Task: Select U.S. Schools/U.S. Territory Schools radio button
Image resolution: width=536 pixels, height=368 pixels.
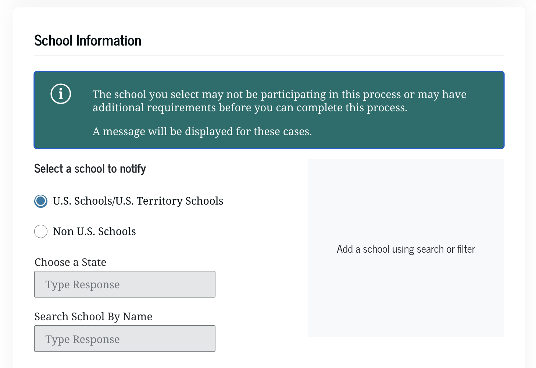Action: click(41, 201)
